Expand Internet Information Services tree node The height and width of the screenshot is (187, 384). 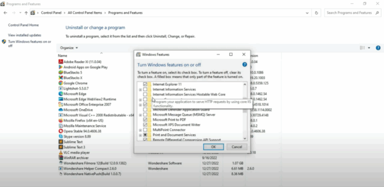click(x=140, y=90)
